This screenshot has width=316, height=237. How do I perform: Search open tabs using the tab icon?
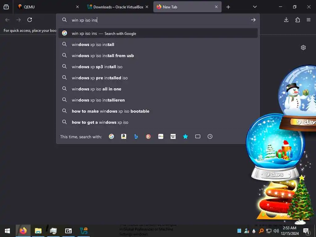[198, 136]
